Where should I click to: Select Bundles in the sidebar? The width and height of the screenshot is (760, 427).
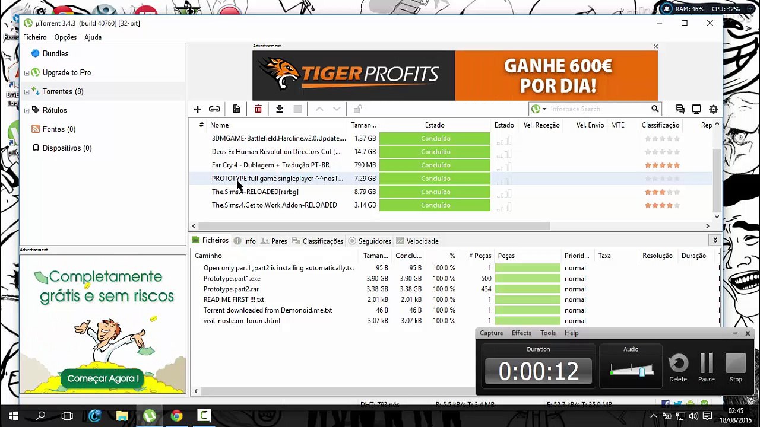pos(55,53)
